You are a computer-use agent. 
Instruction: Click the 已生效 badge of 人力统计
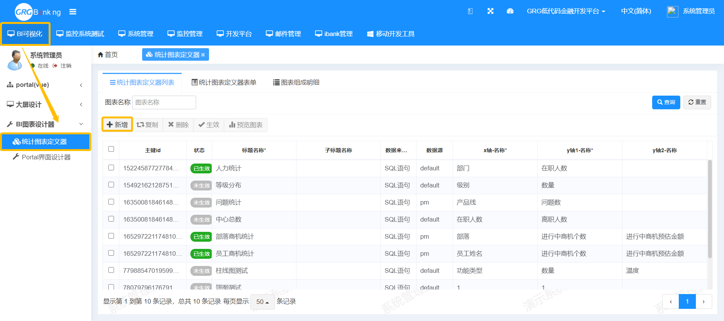pyautogui.click(x=201, y=168)
